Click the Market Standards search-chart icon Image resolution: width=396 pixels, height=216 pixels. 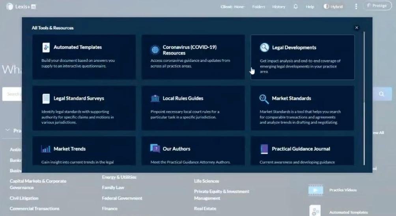point(264,98)
